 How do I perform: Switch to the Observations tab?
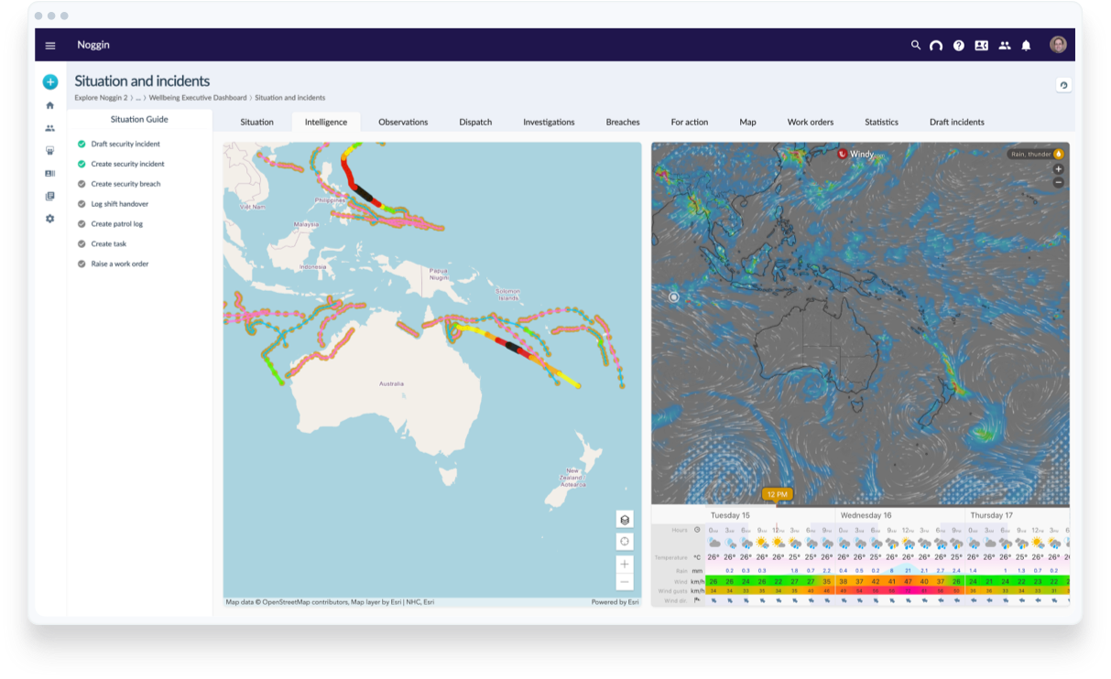pyautogui.click(x=403, y=122)
